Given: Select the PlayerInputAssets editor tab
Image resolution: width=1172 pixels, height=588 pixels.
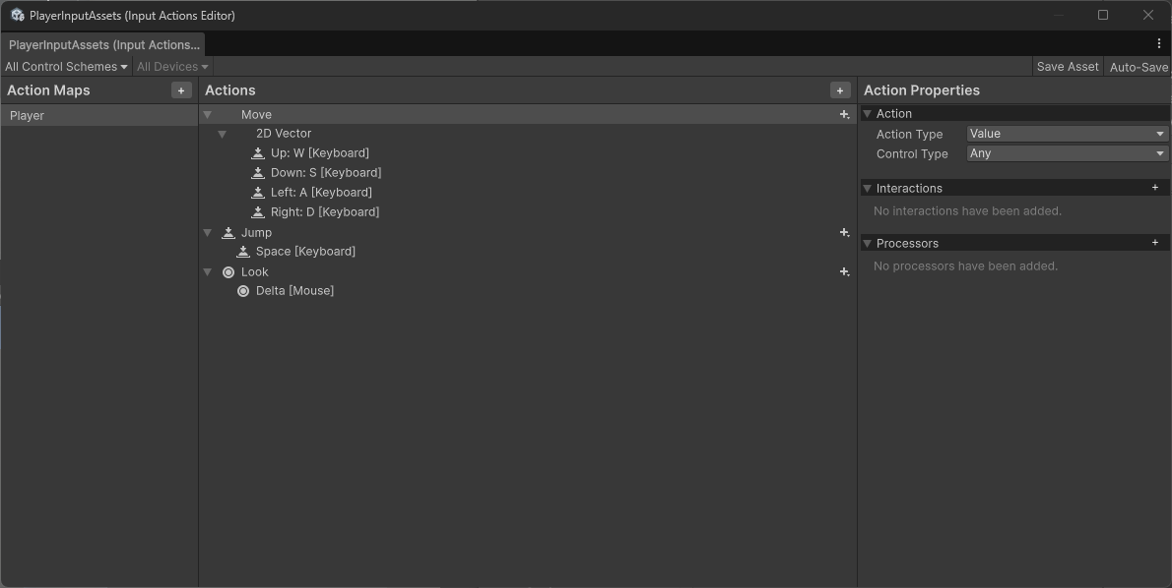Looking at the screenshot, I should pyautogui.click(x=103, y=45).
